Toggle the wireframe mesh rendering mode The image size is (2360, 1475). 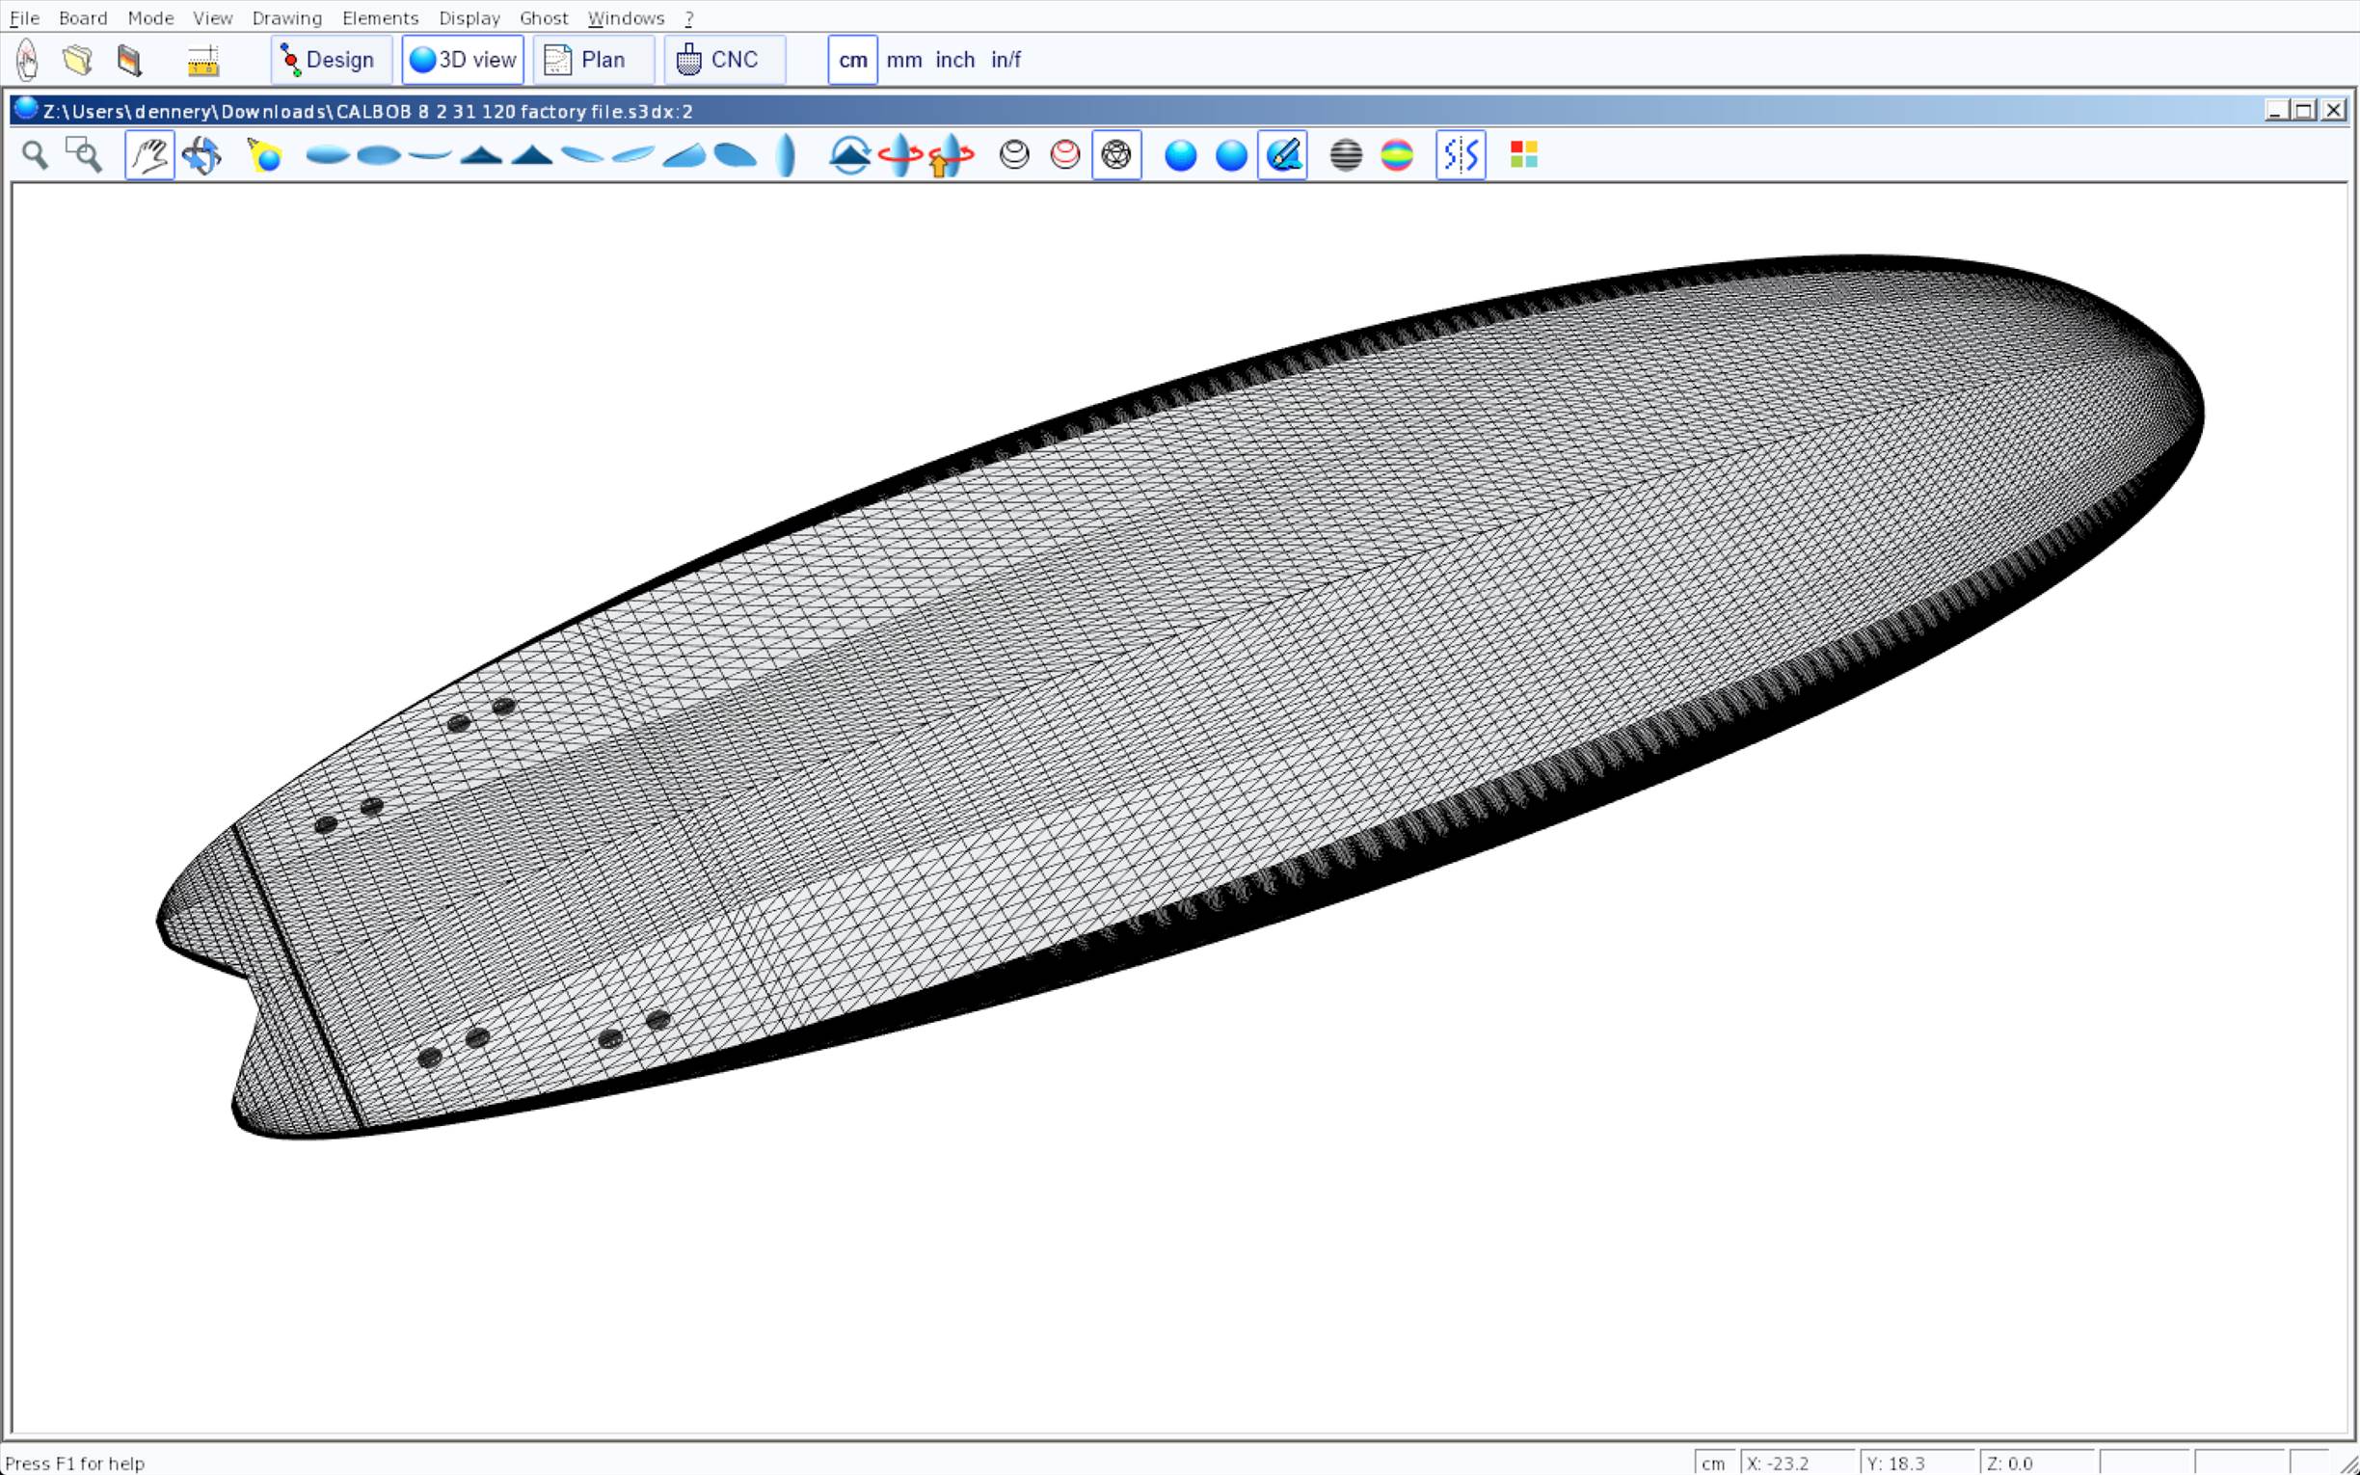1116,155
